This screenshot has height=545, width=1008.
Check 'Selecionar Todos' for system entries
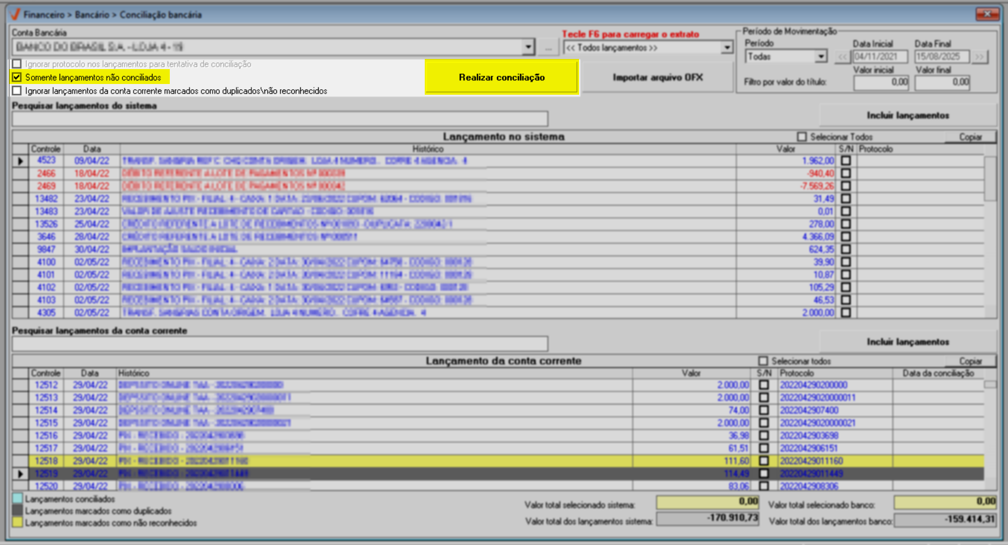coord(802,137)
